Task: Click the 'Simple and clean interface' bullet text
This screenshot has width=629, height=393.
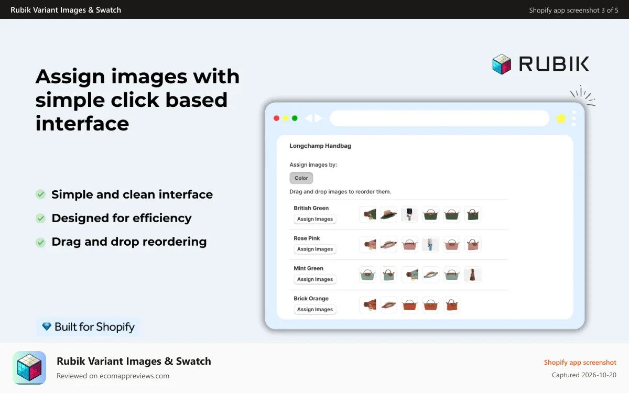Action: (x=132, y=194)
